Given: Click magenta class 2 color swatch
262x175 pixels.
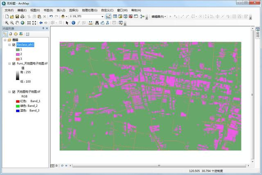Looking at the screenshot, I should click(18, 54).
